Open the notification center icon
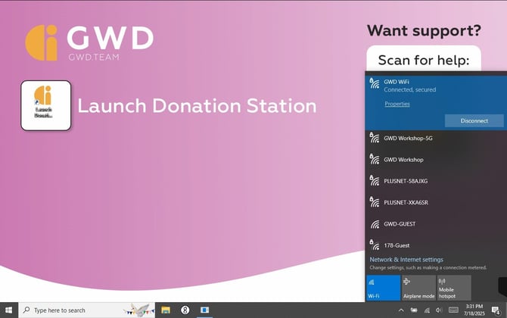Screen dimensions: 507x318 [x=496, y=310]
